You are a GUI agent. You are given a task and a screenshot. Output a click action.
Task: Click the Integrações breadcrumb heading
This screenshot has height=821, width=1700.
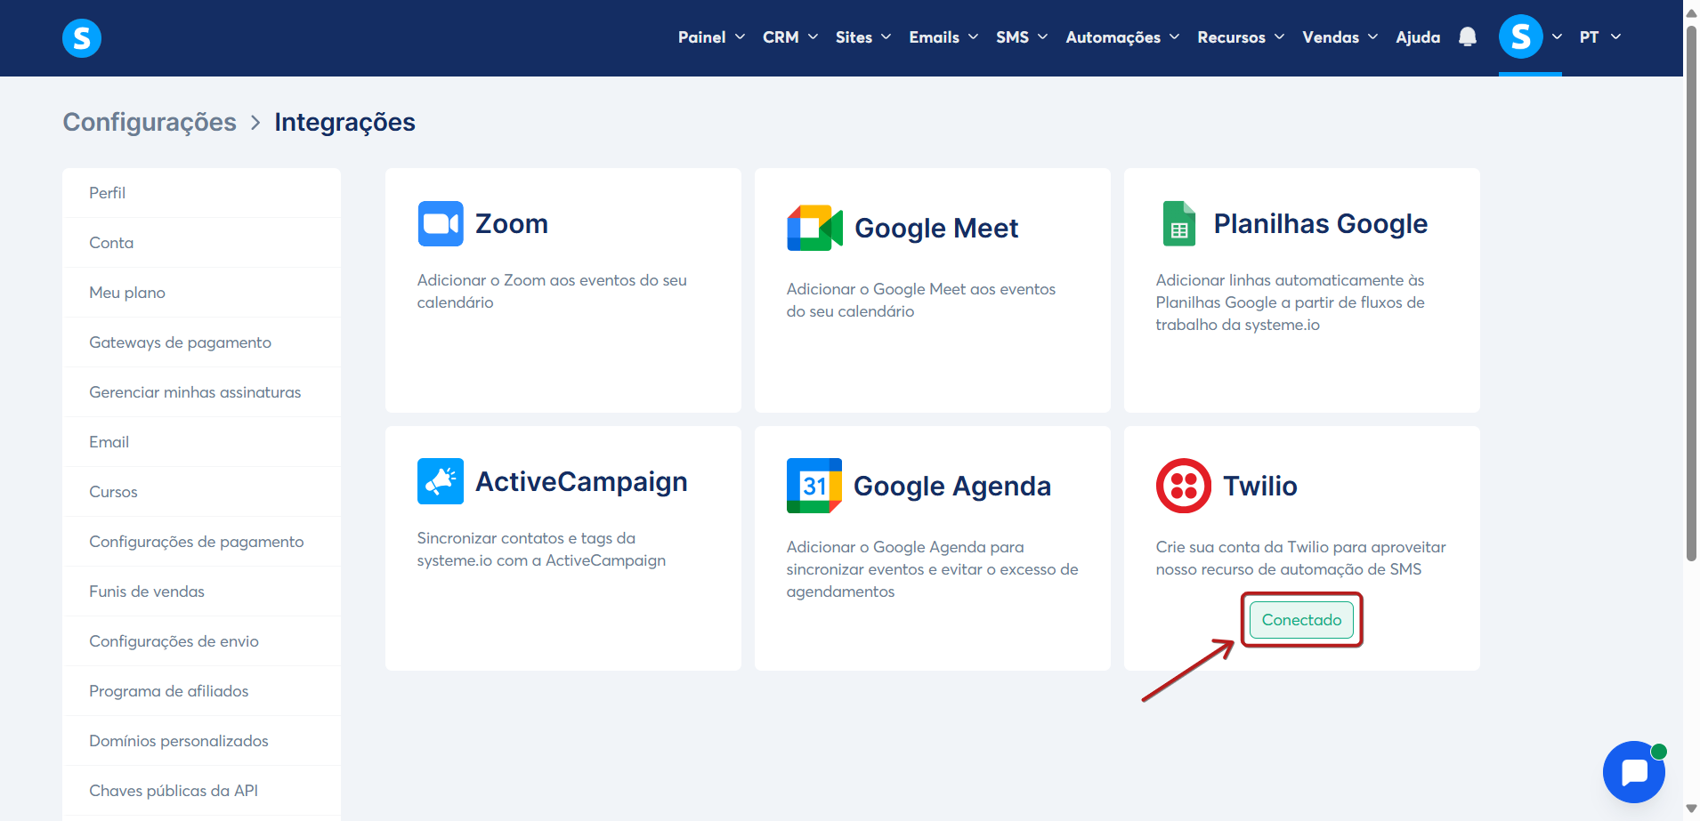[x=344, y=122]
